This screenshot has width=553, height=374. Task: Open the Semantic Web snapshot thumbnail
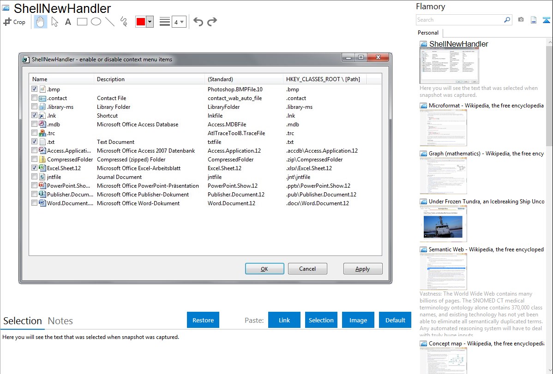[x=443, y=272]
